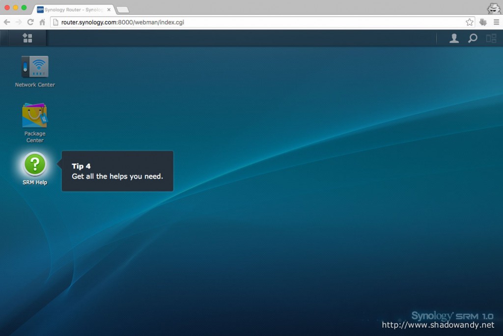Maximize the window with the green button
Image resolution: width=503 pixels, height=336 pixels.
point(24,7)
